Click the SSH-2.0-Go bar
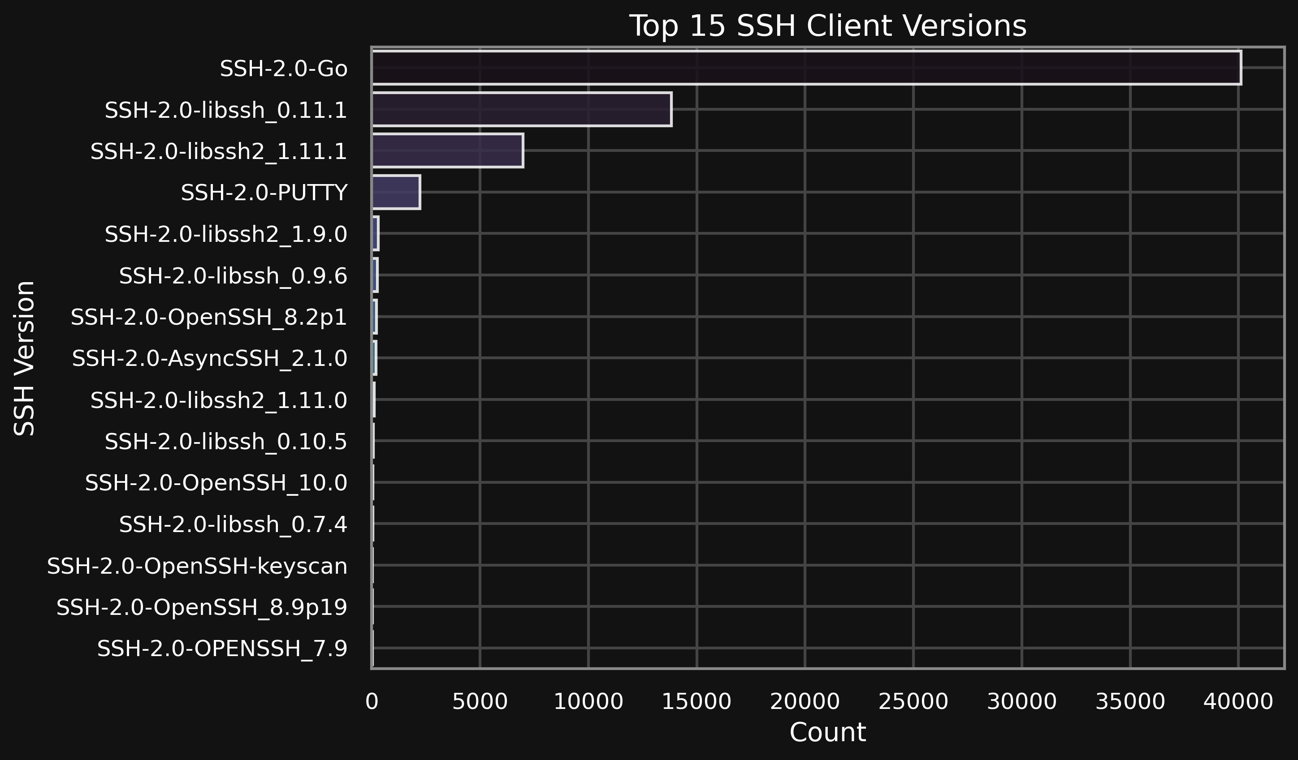Screen dimensions: 1298x760 click(x=806, y=68)
